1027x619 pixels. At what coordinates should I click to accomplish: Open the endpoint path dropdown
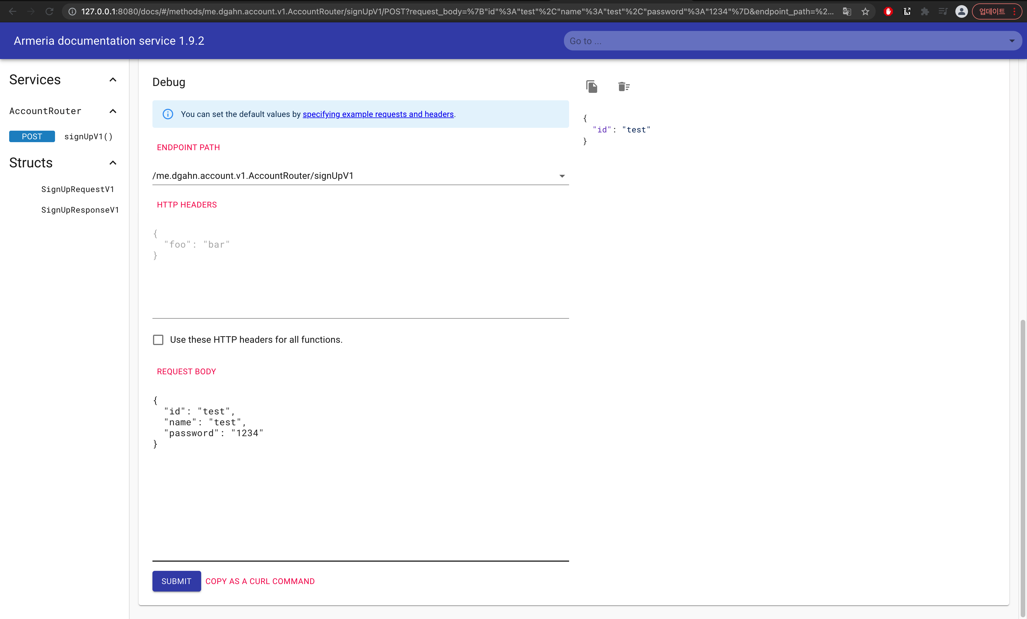click(x=562, y=176)
